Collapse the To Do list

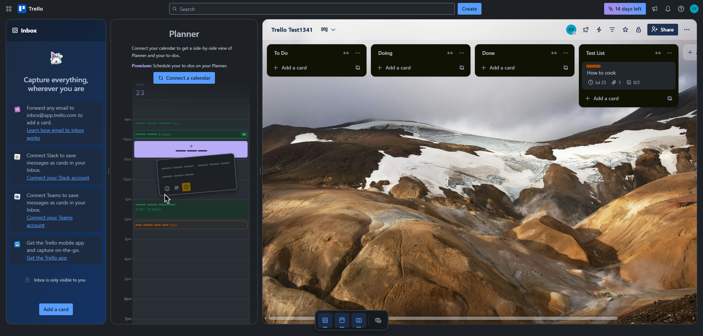346,53
